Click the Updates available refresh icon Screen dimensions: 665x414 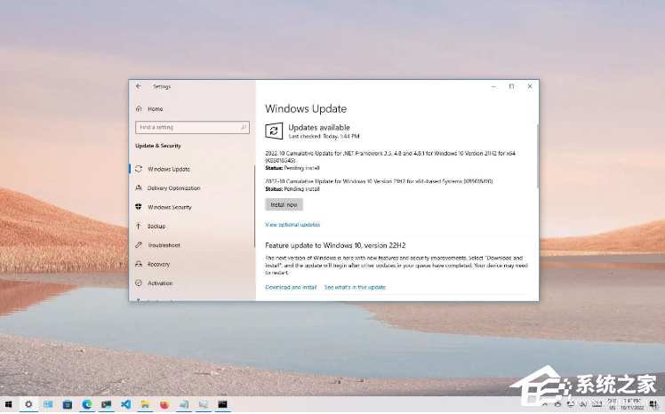(274, 131)
